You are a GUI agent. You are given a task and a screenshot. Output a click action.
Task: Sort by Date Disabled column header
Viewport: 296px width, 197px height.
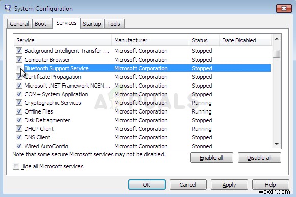pyautogui.click(x=245, y=40)
